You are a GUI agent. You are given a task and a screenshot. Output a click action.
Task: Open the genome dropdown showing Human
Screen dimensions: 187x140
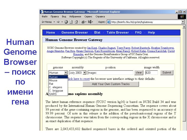[58, 73]
